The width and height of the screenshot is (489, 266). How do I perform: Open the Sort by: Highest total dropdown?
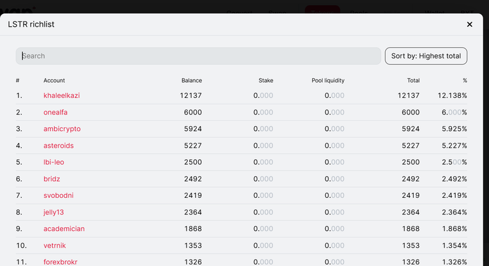(x=426, y=56)
